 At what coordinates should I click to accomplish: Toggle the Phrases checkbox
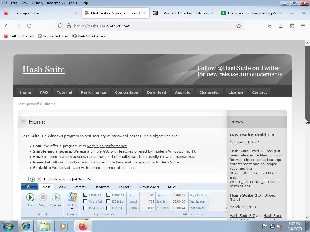[x=108, y=195]
